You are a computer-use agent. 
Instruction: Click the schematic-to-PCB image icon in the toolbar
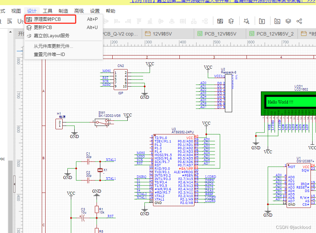[x=220, y=21]
